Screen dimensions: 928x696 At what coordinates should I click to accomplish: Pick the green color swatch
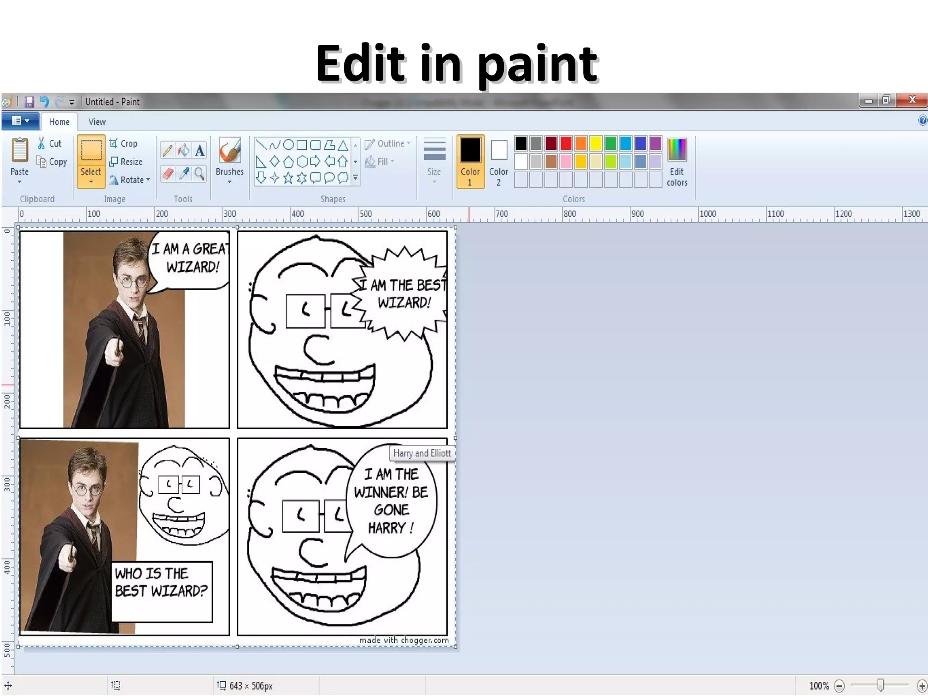[611, 144]
